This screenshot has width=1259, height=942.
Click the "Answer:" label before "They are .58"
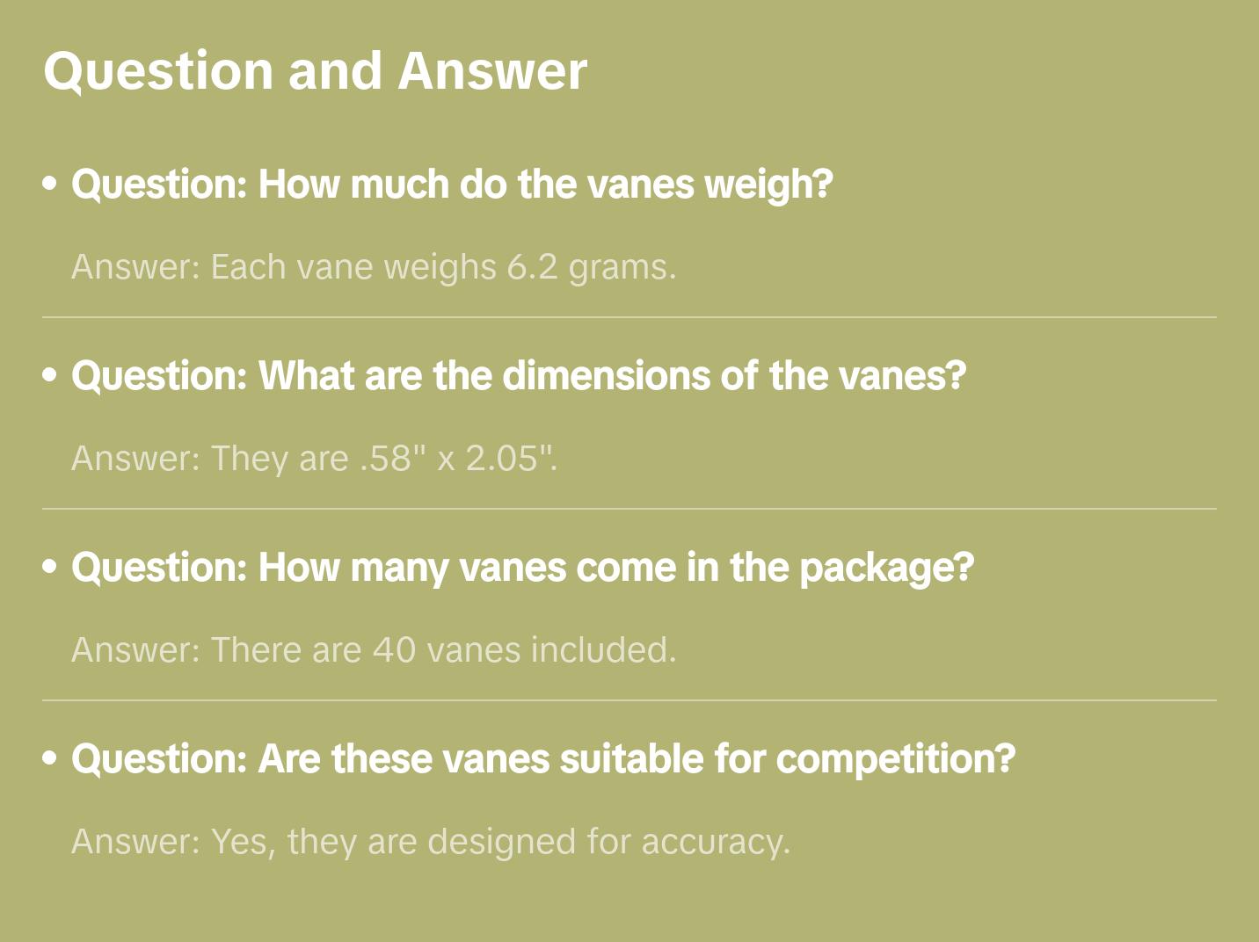[x=136, y=459]
